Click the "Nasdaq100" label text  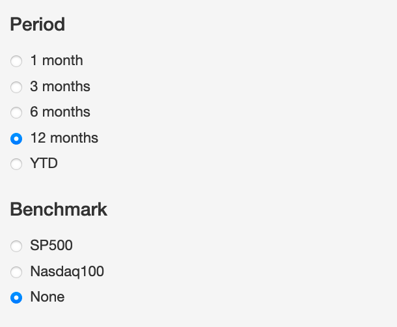tap(67, 272)
